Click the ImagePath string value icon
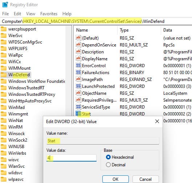The width and height of the screenshot is (192, 183). click(x=78, y=79)
